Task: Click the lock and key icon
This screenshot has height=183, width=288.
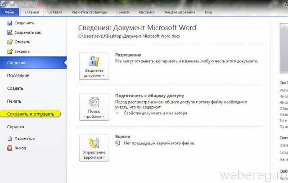Action: point(94,61)
